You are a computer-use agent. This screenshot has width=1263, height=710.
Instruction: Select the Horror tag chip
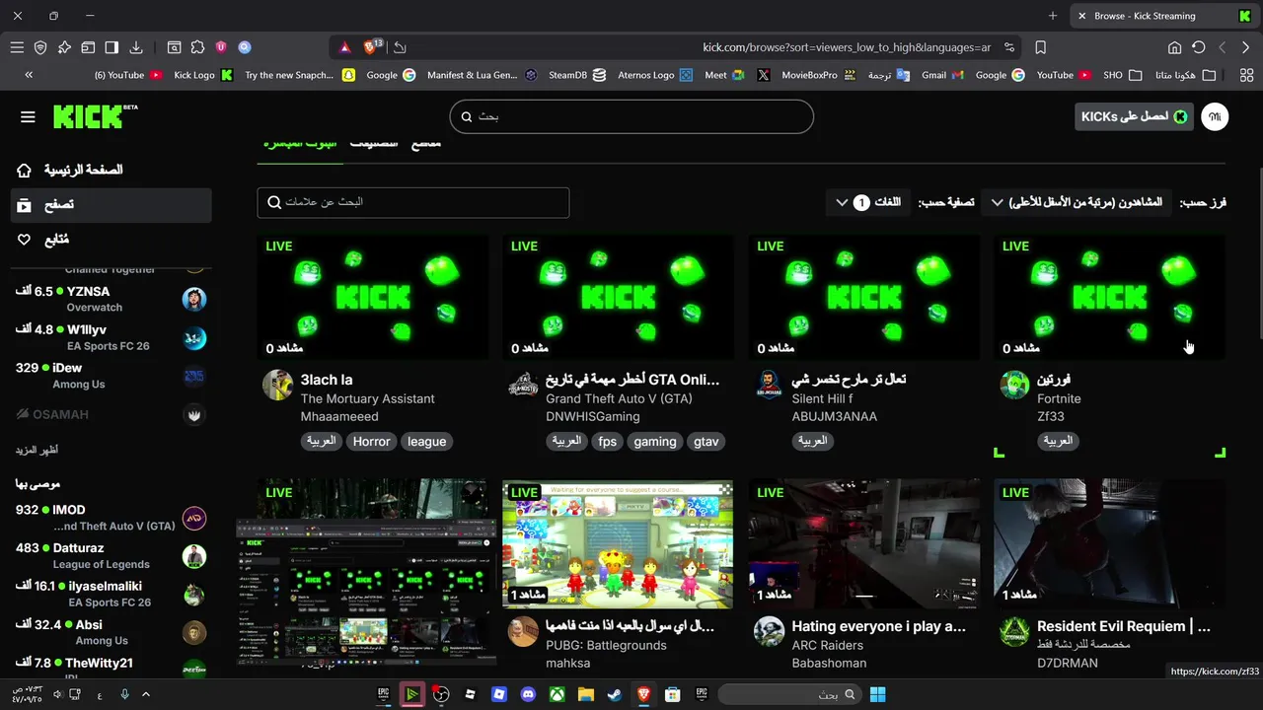(372, 442)
